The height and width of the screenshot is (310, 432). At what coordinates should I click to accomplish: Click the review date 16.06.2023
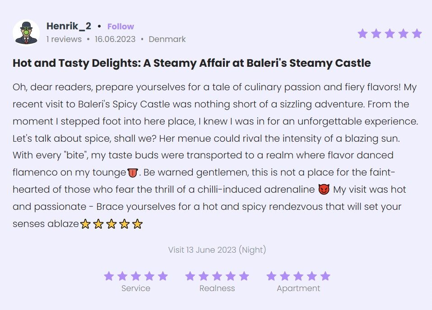click(x=115, y=39)
